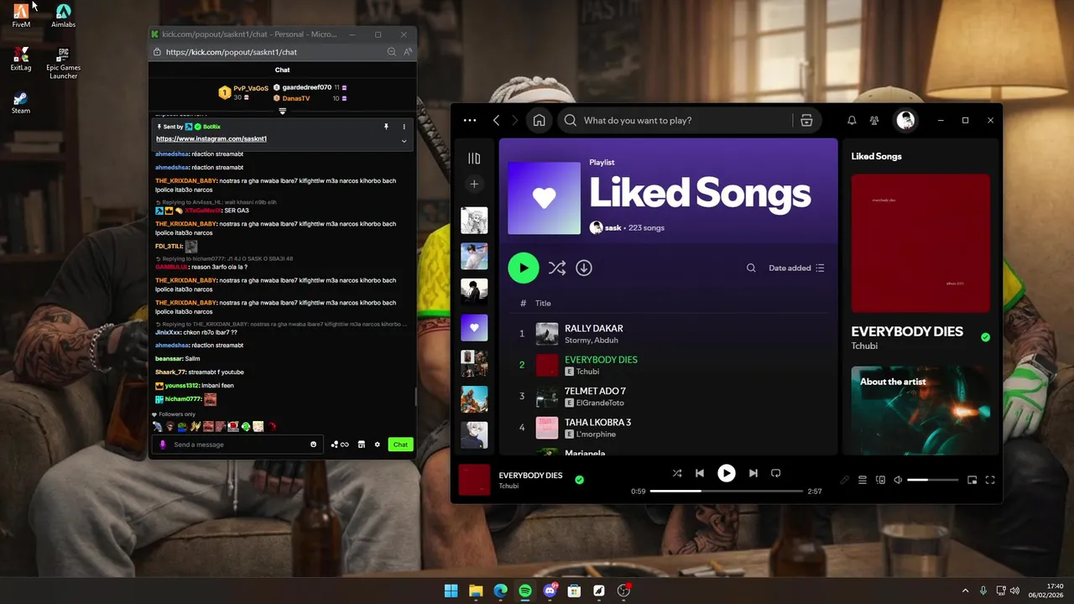The width and height of the screenshot is (1074, 604).
Task: Unpin the pinned chat message
Action: [x=386, y=127]
